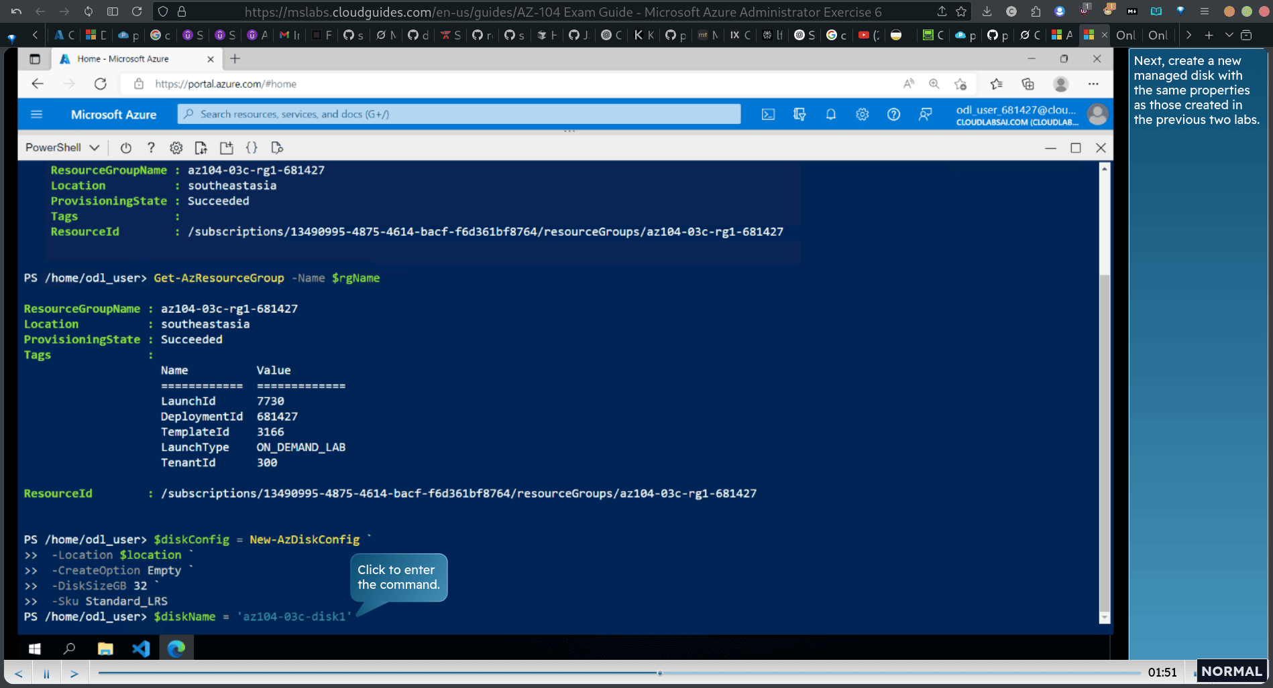Click the zoom magnifier in Edge address bar
This screenshot has height=688, width=1273.
click(x=934, y=84)
